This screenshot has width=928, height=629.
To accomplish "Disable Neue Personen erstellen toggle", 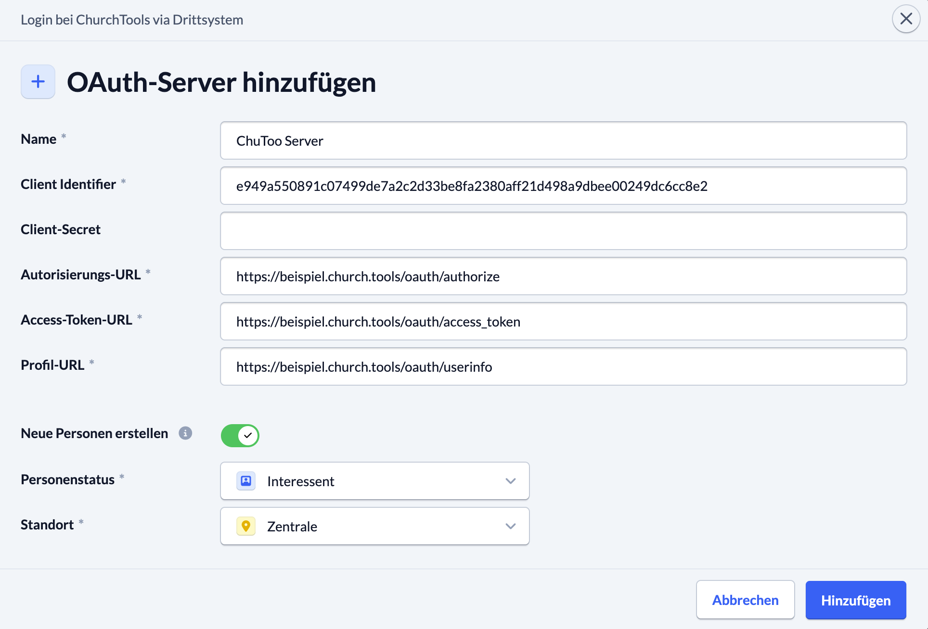I will click(x=240, y=436).
